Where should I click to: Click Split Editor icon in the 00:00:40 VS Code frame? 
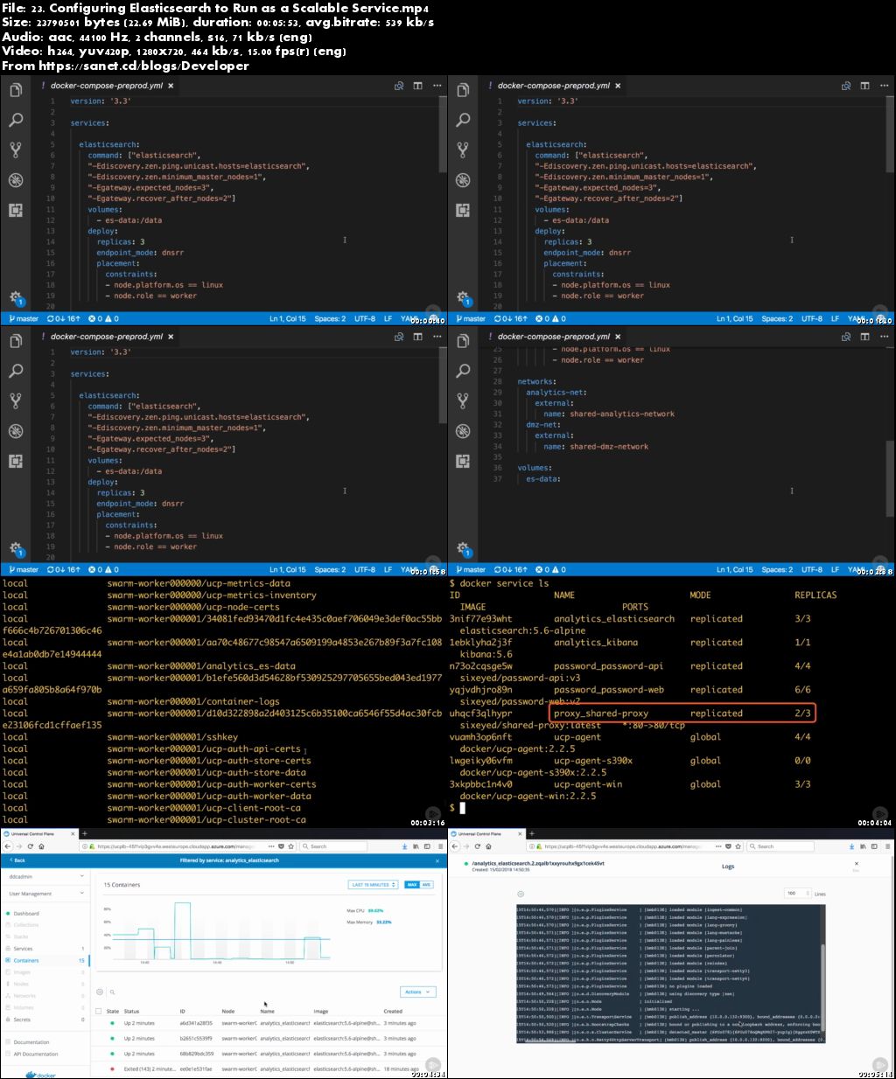pyautogui.click(x=417, y=86)
